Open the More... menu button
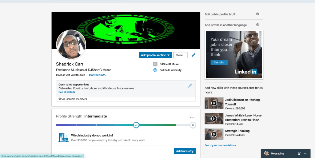This screenshot has height=158, width=315. coord(180,55)
